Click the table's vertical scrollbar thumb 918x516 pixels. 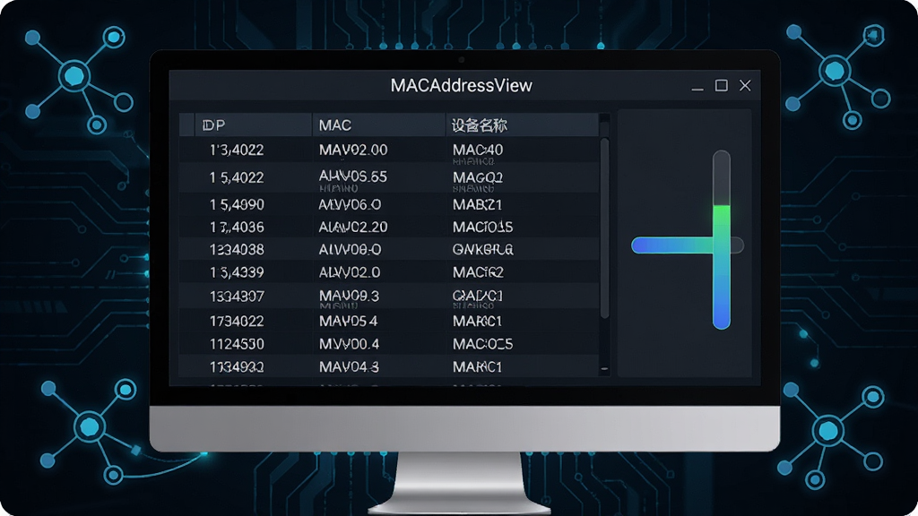pos(605,228)
